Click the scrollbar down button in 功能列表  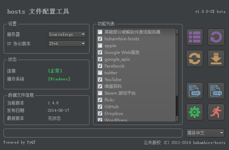tap(177, 119)
